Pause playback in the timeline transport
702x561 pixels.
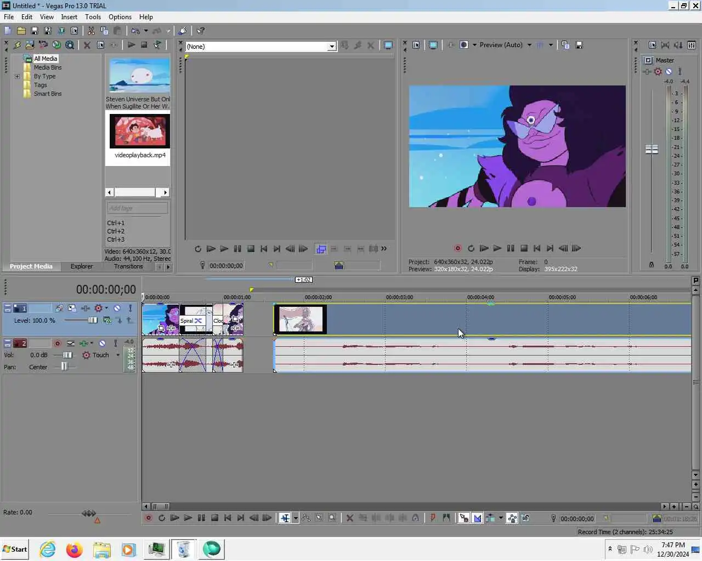click(x=201, y=518)
